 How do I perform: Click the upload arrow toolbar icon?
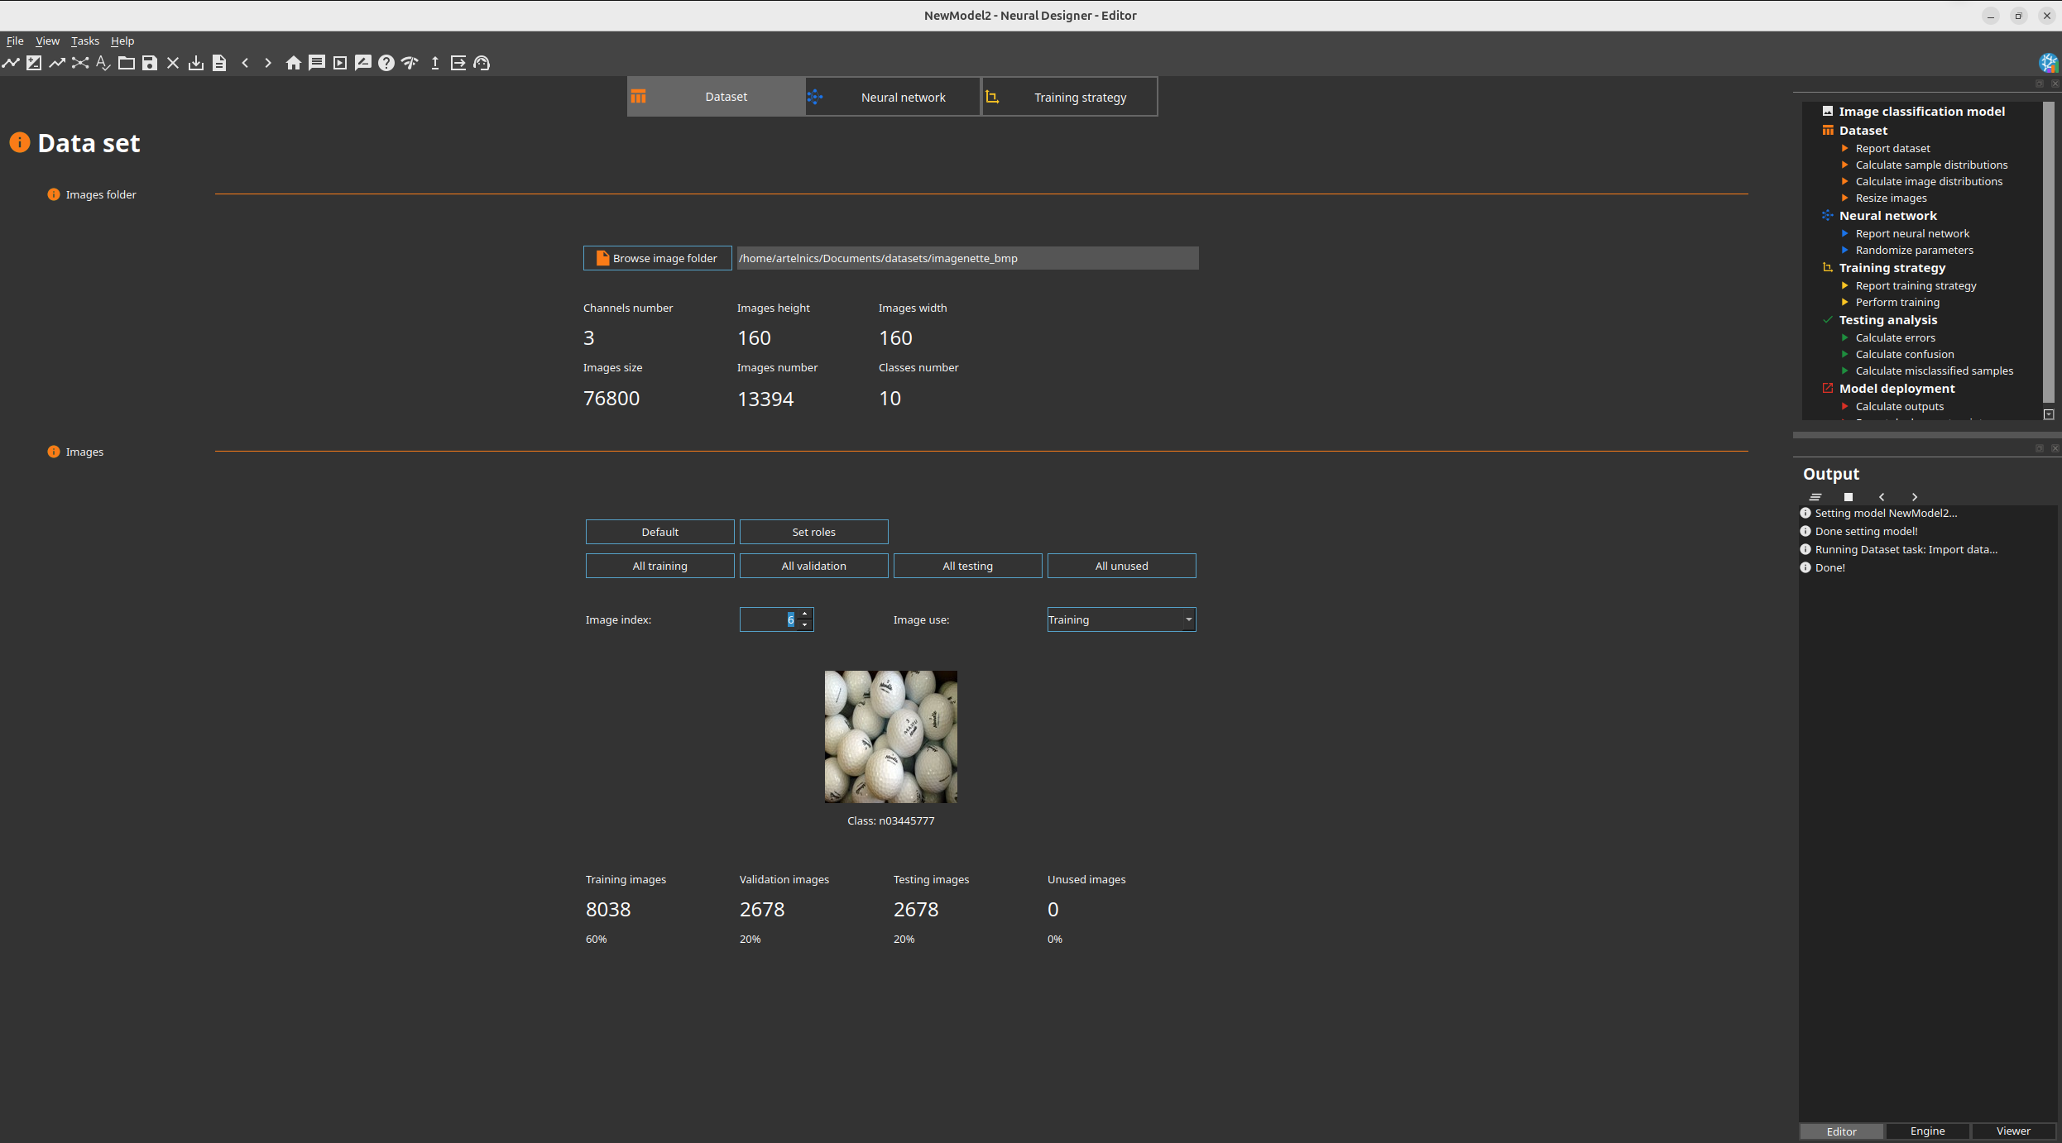pyautogui.click(x=435, y=63)
